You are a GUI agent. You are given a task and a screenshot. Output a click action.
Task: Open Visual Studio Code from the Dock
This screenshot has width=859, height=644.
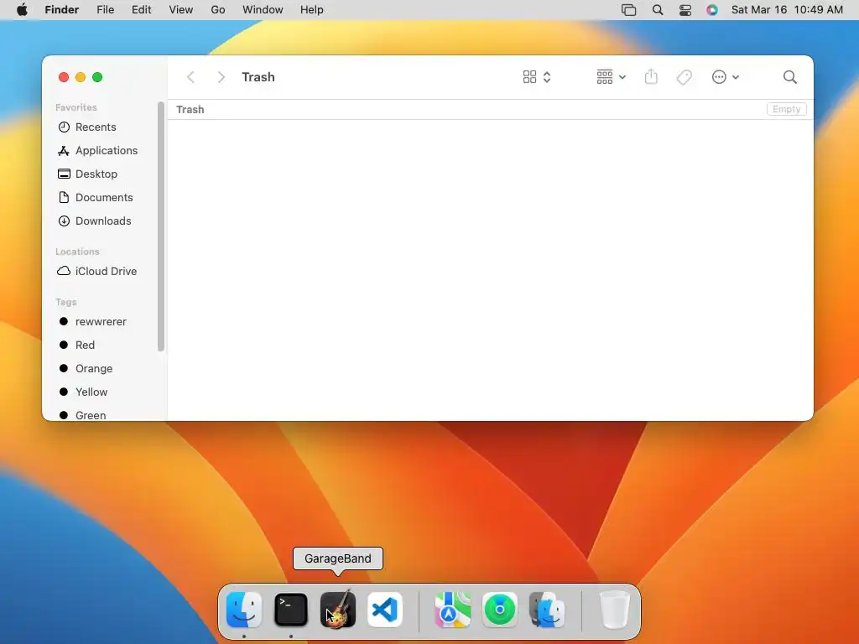coord(385,610)
